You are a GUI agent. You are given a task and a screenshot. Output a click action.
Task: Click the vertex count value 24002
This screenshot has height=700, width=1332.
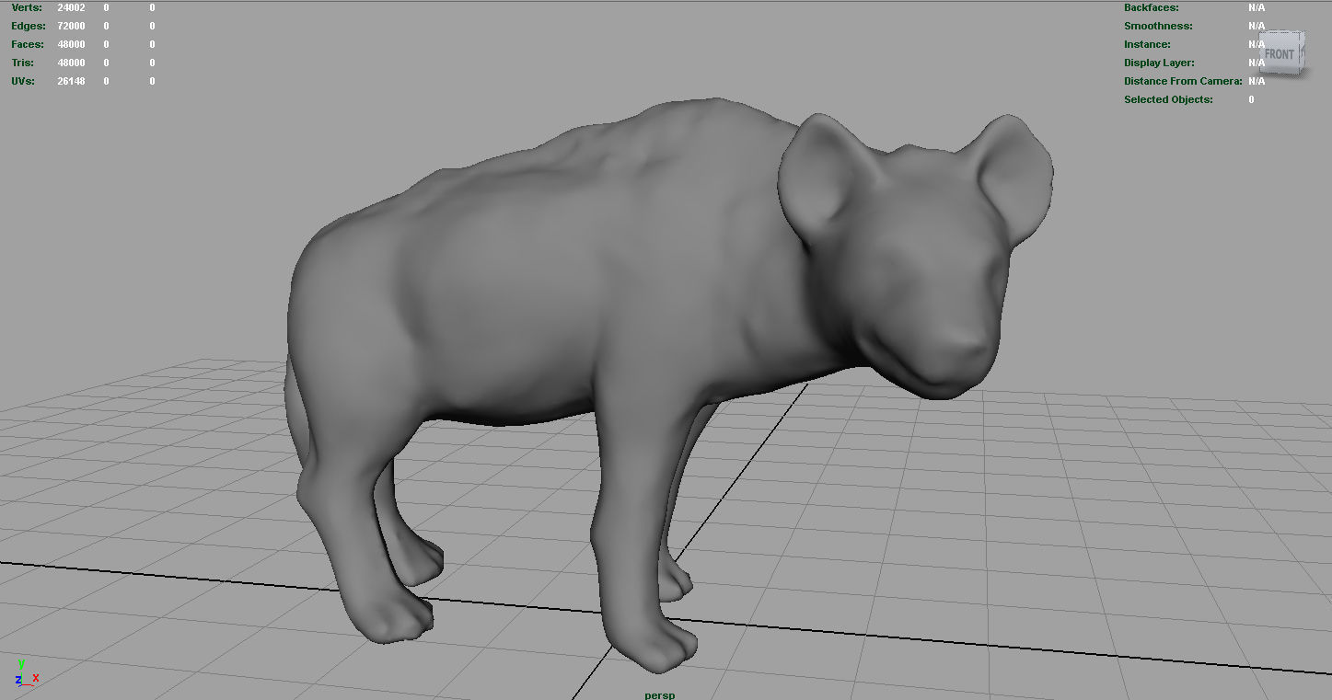[x=71, y=7]
